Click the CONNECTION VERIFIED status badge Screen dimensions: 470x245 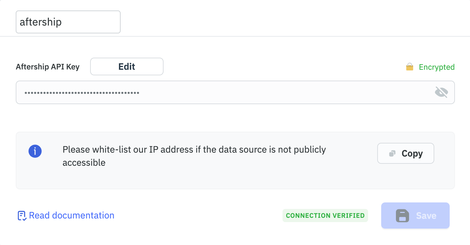pyautogui.click(x=325, y=216)
